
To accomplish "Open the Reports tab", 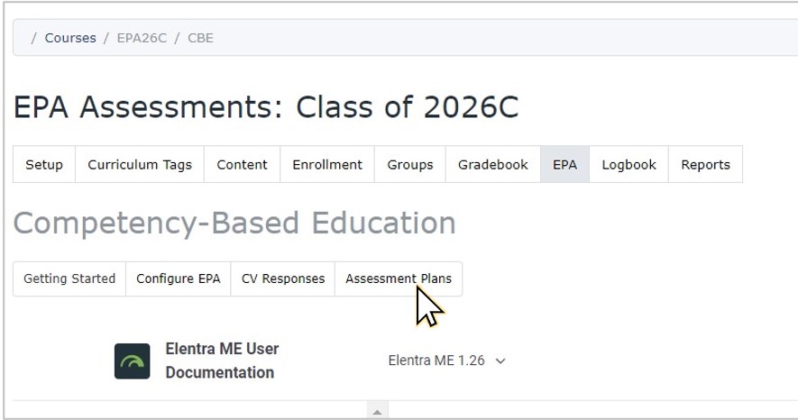I will (705, 164).
